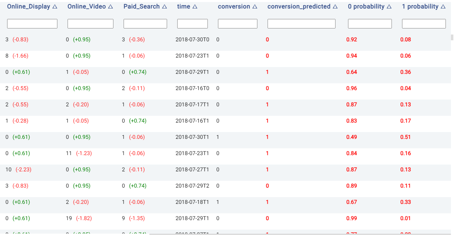Select time cell 2018-07-29T2
This screenshot has width=454, height=235.
pos(193,186)
